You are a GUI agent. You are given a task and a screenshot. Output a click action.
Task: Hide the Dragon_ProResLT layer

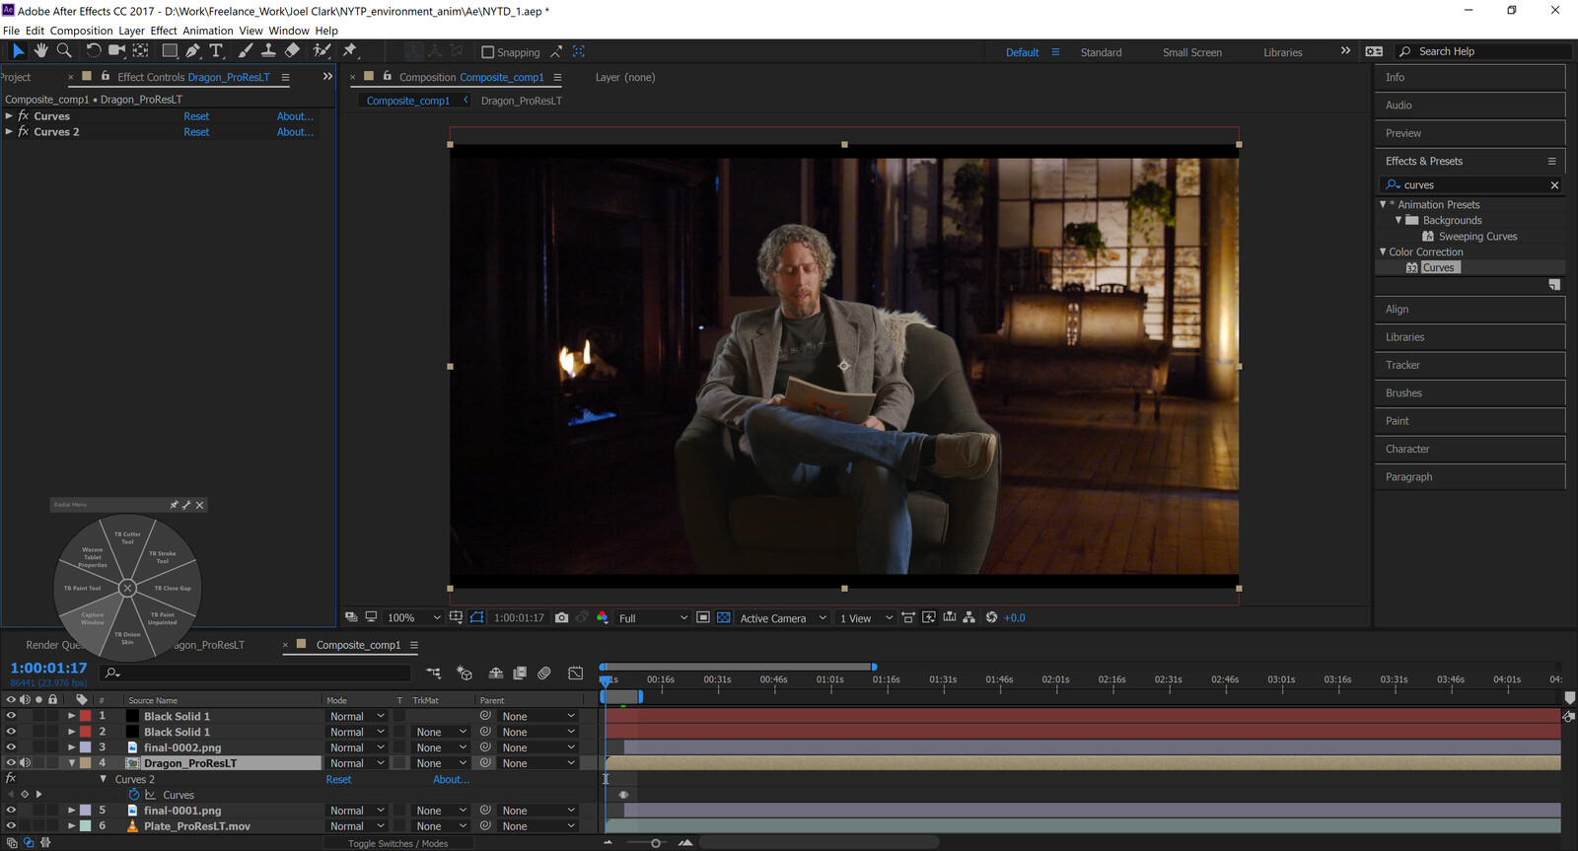11,763
